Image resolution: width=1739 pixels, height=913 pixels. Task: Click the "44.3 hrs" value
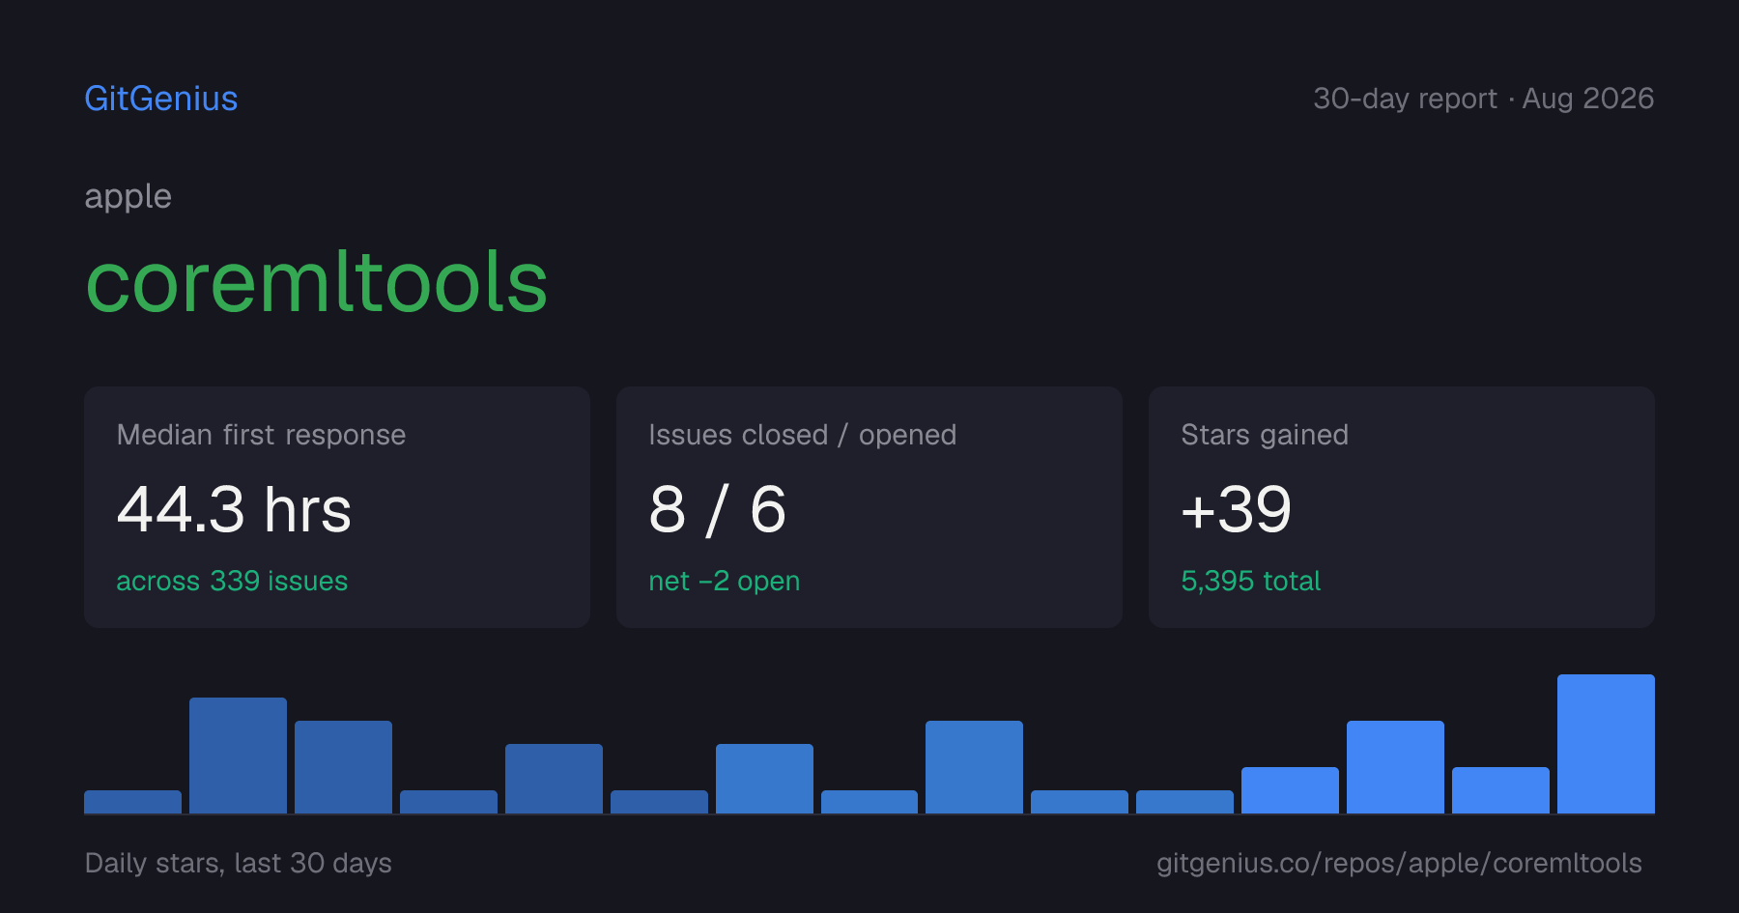tap(234, 509)
